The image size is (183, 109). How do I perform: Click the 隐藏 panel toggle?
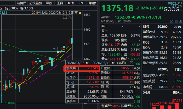[x=92, y=3]
